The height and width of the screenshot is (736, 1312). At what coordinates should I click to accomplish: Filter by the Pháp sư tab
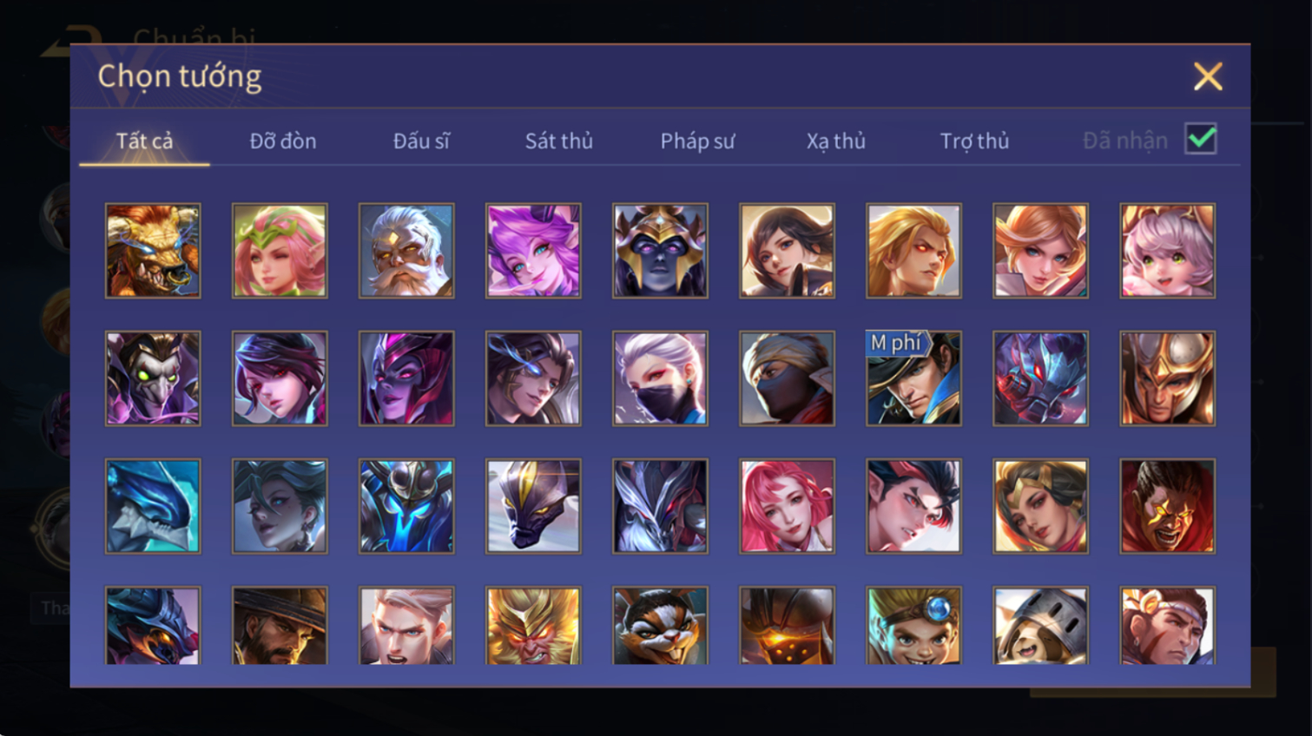click(x=697, y=141)
